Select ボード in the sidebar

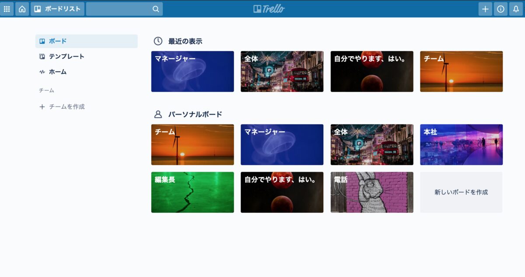[x=87, y=41]
